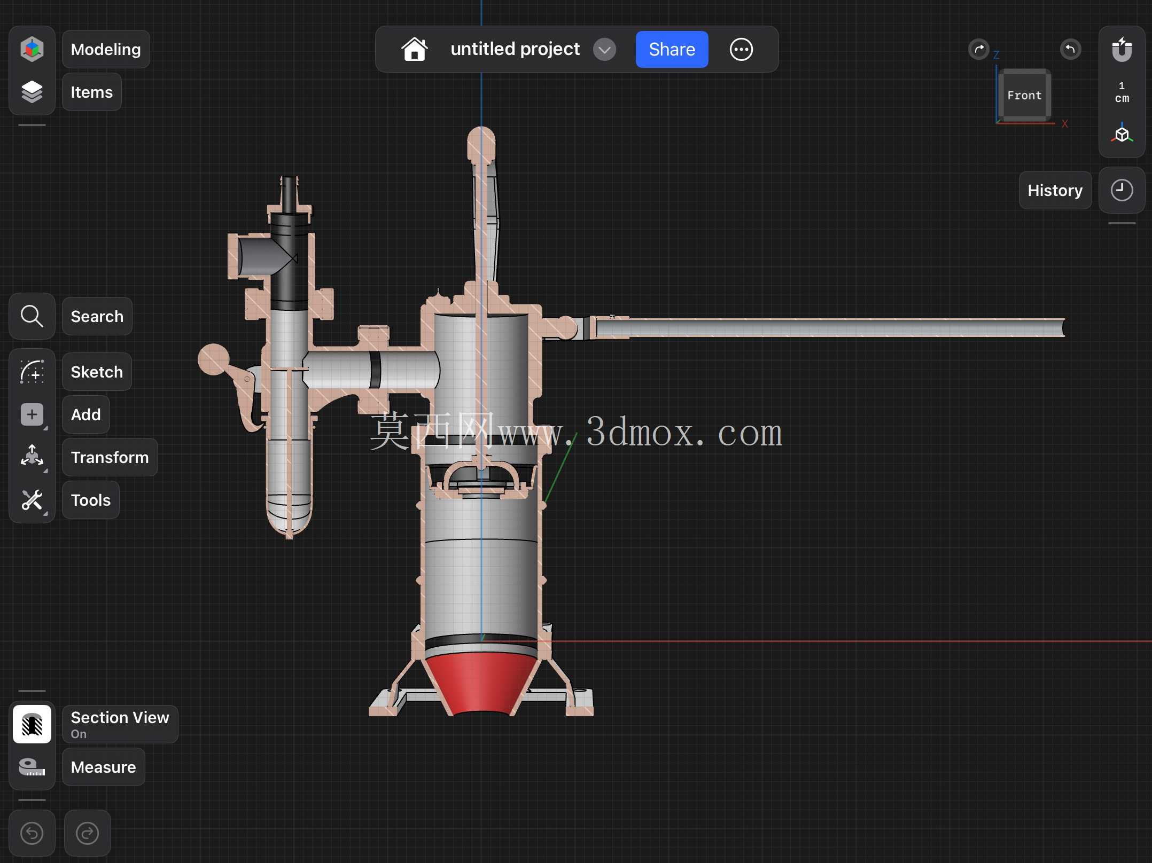Click the Sketch label
The width and height of the screenshot is (1152, 863).
point(97,372)
